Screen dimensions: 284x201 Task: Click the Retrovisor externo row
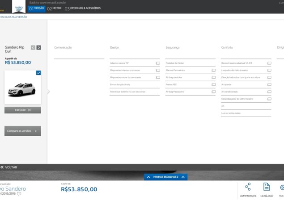135,92
